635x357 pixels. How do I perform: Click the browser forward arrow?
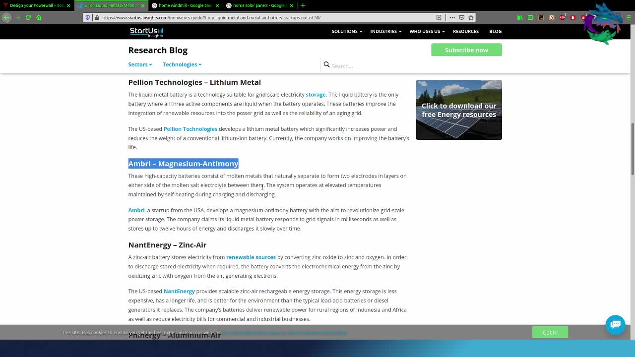coord(17,17)
